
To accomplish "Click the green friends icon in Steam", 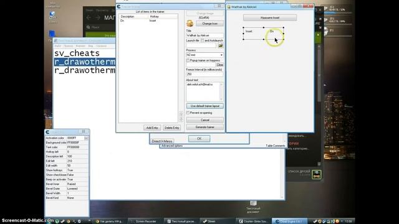I will tap(317, 175).
